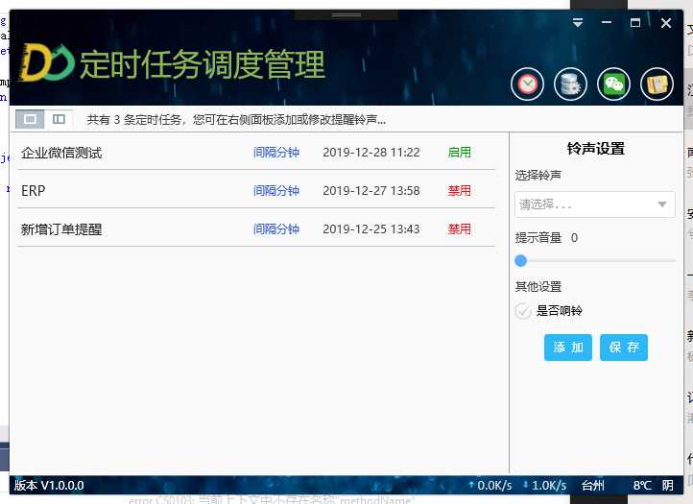The height and width of the screenshot is (504, 693).
Task: Open the WeChat icon in header
Action: pyautogui.click(x=613, y=84)
